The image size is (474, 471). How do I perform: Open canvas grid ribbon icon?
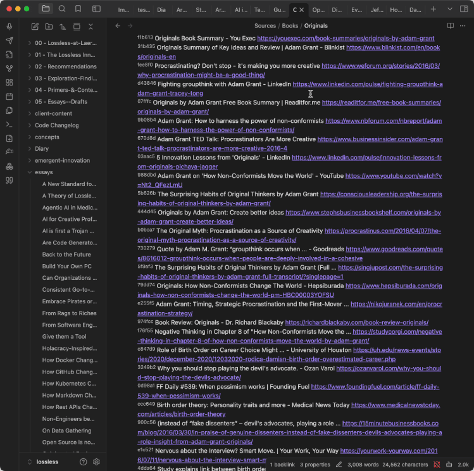(9, 82)
